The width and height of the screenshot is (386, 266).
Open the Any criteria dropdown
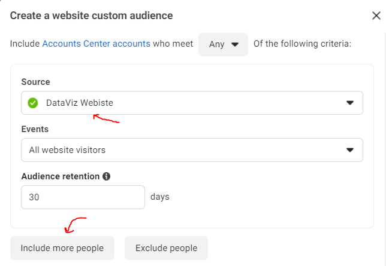coord(223,44)
